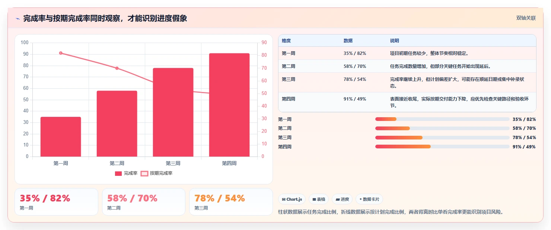551x230 pixels.
Task: Select the Chart.js chip
Action: [x=292, y=199]
